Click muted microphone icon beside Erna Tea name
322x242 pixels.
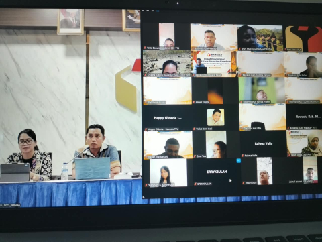[x=195, y=156]
